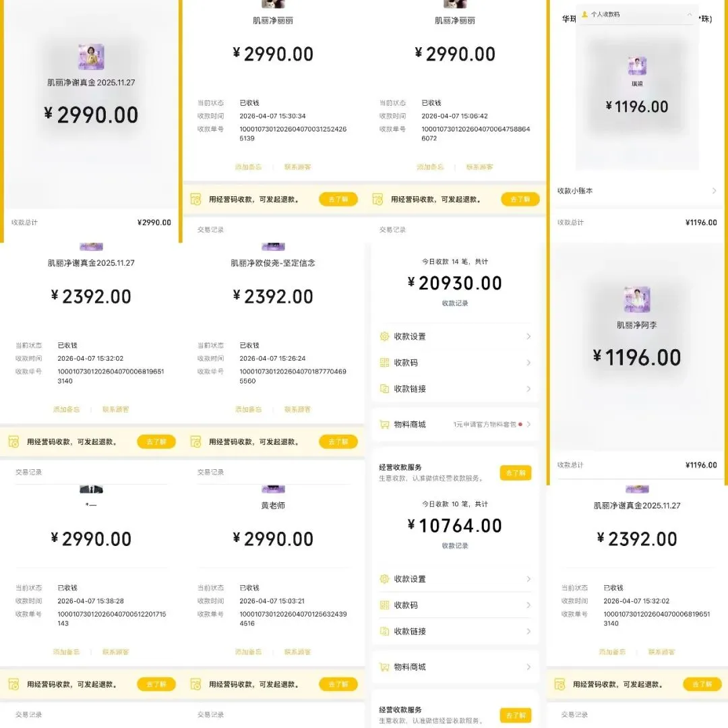728x728 pixels.
Task: Click 联系顾客 on 欧俊尧 receipt
Action: tap(297, 409)
